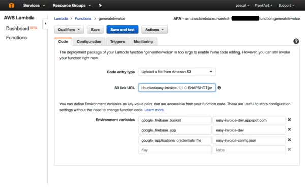The width and height of the screenshot is (305, 188).
Task: Click the AWS cube logo icon
Action: (12, 5)
